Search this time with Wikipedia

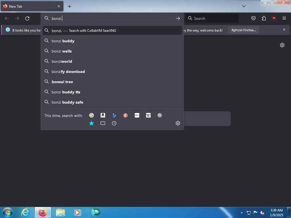(x=148, y=115)
